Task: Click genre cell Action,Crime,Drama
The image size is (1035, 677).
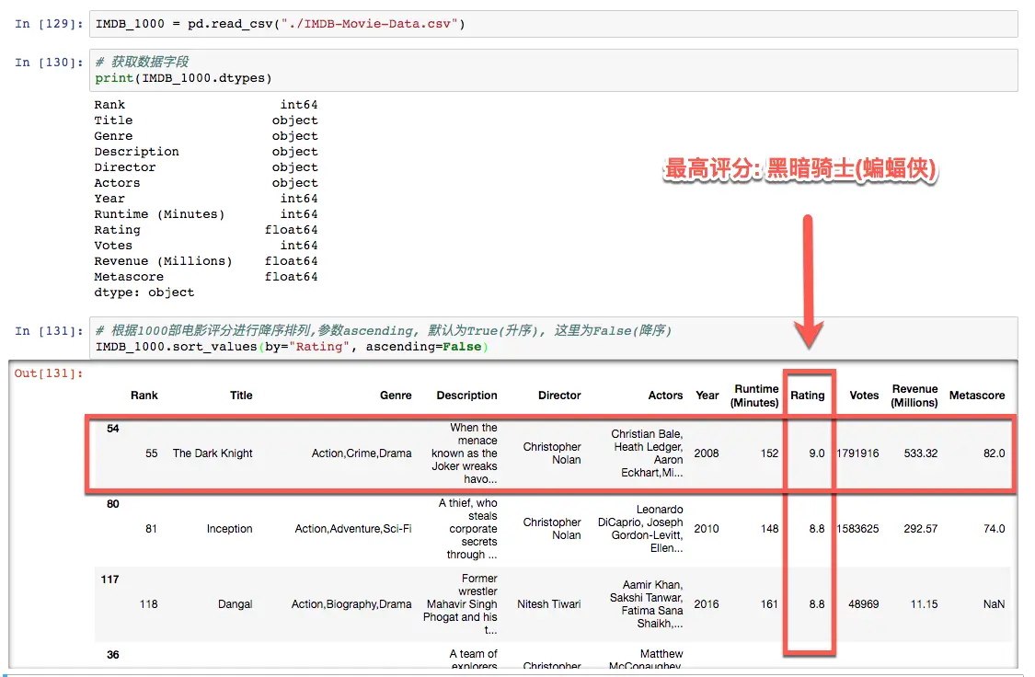Action: click(x=361, y=453)
